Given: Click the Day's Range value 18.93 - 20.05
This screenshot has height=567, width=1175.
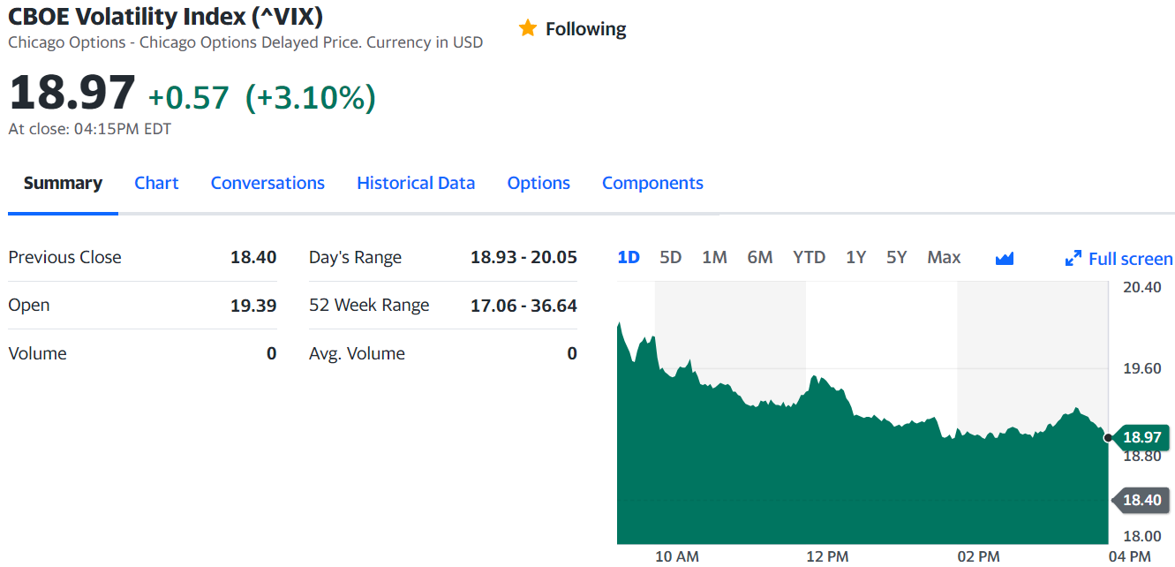Looking at the screenshot, I should click(523, 257).
